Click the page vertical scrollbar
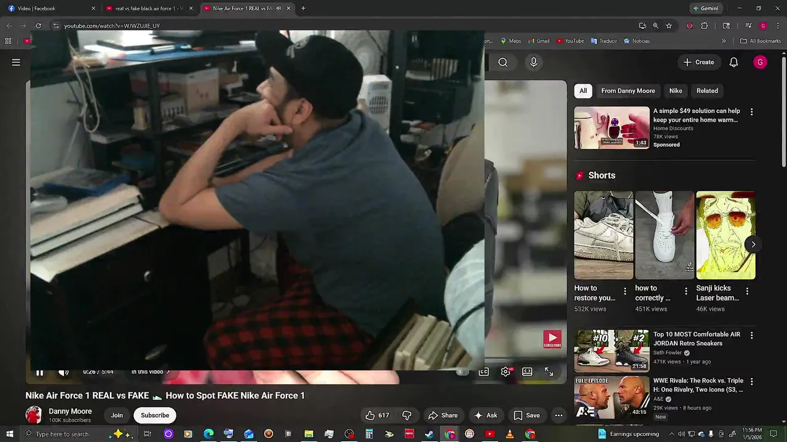This screenshot has height=442, width=787. click(x=783, y=110)
